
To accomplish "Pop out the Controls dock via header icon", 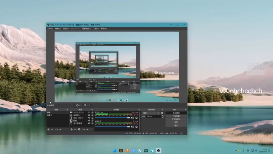I will (x=186, y=110).
